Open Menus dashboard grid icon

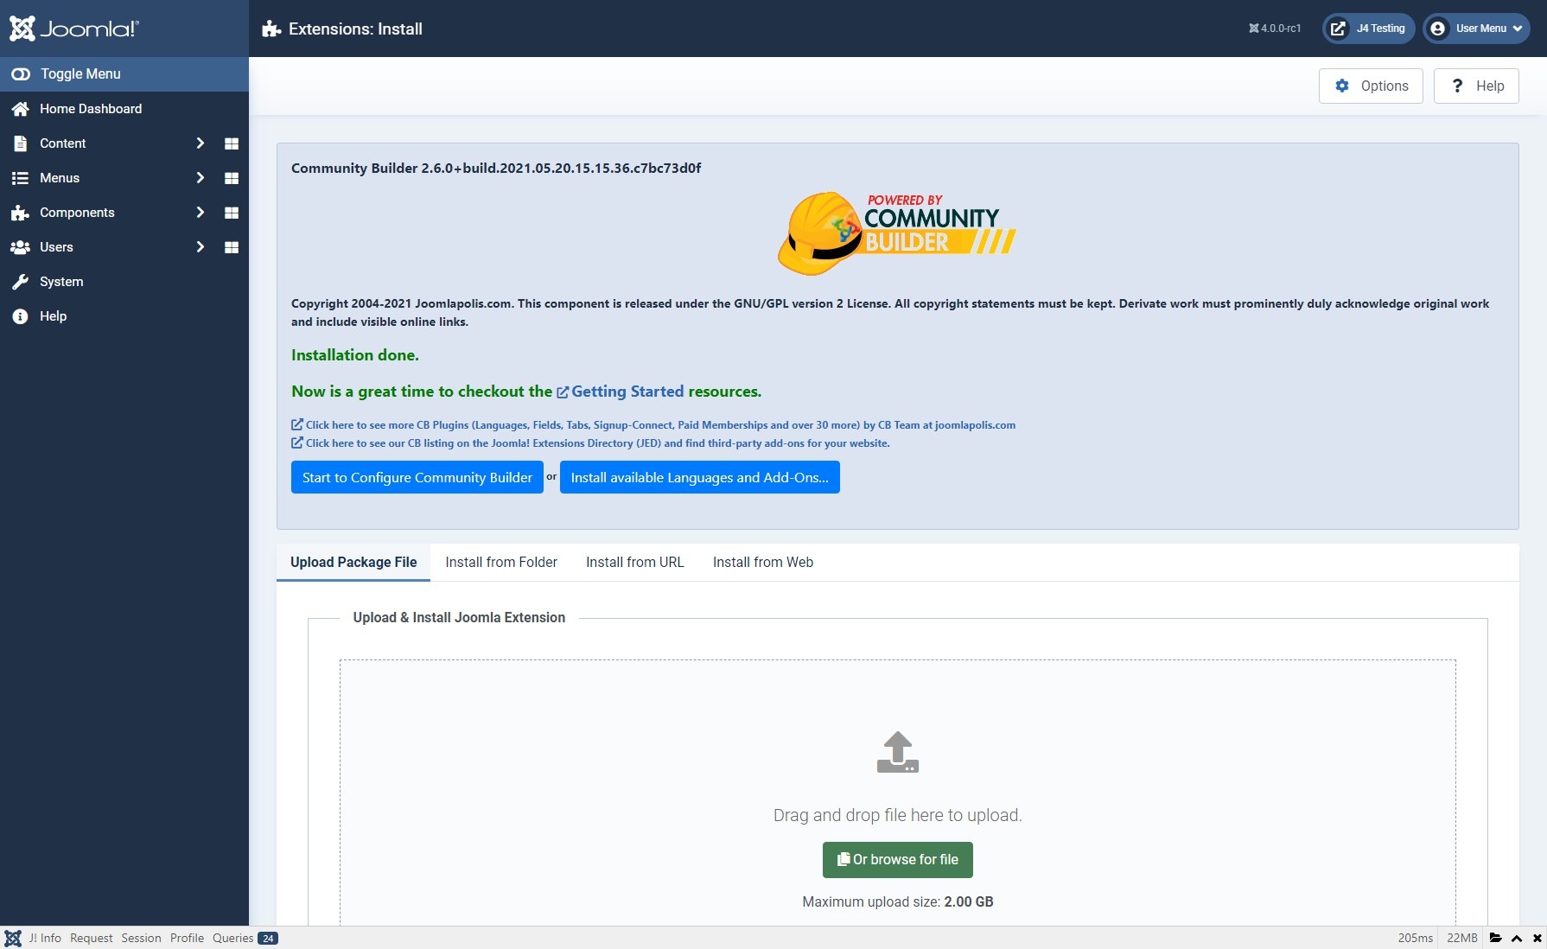pyautogui.click(x=232, y=178)
